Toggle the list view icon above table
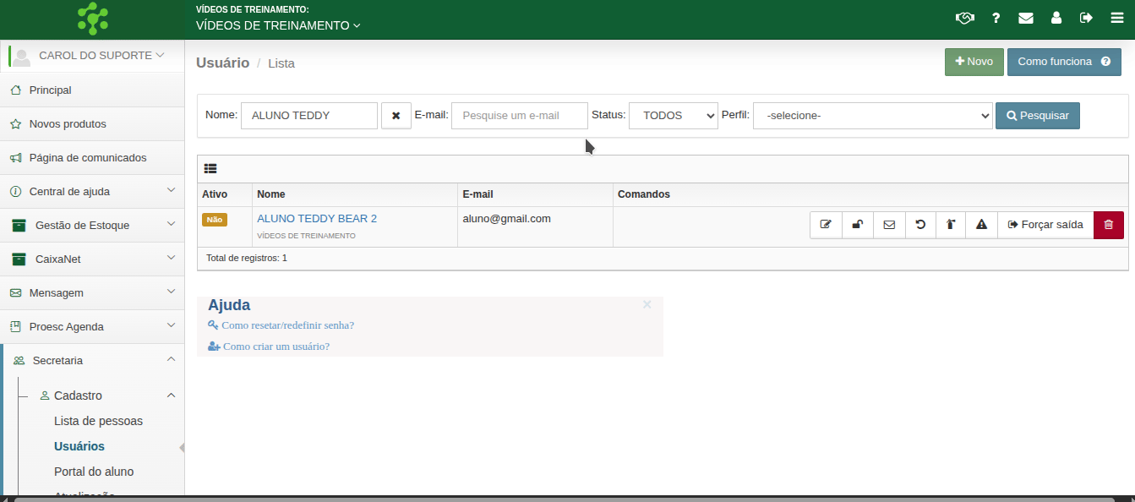 click(210, 169)
